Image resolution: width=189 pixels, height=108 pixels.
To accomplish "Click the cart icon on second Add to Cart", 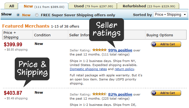I will tap(154, 93).
